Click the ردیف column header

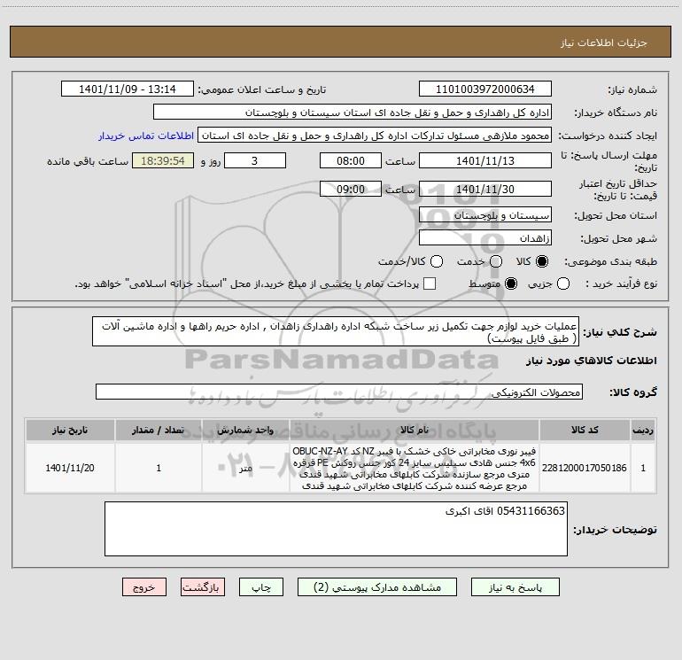(643, 431)
